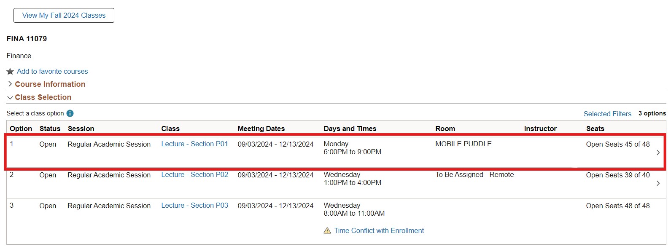Click the Seats column header

(595, 129)
